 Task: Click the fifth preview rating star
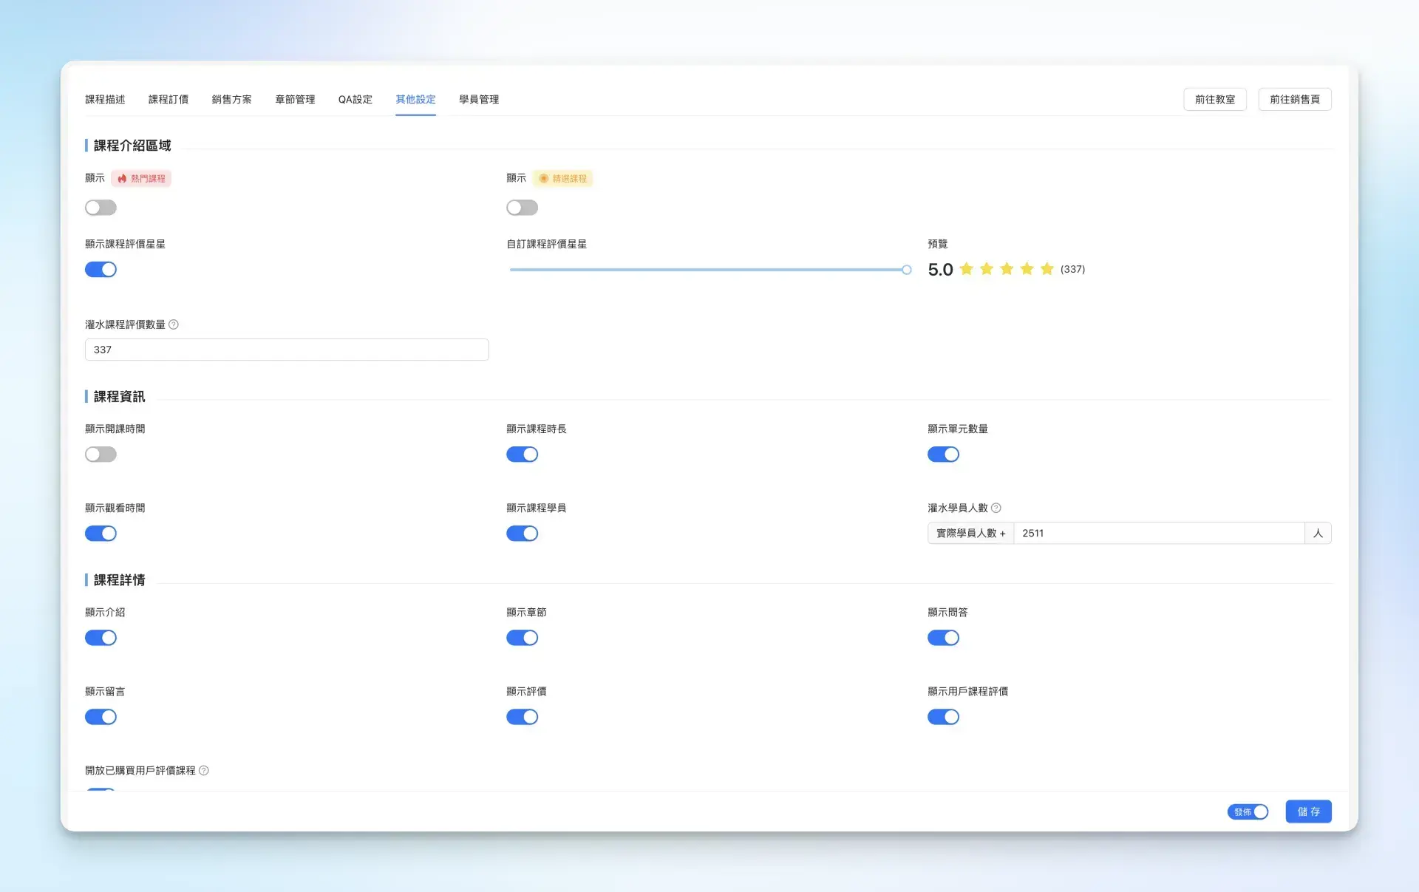tap(1047, 269)
